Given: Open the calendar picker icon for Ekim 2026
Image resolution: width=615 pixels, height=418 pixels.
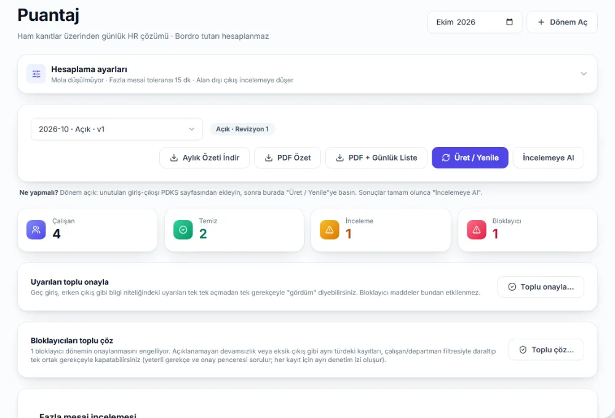Looking at the screenshot, I should [x=509, y=22].
